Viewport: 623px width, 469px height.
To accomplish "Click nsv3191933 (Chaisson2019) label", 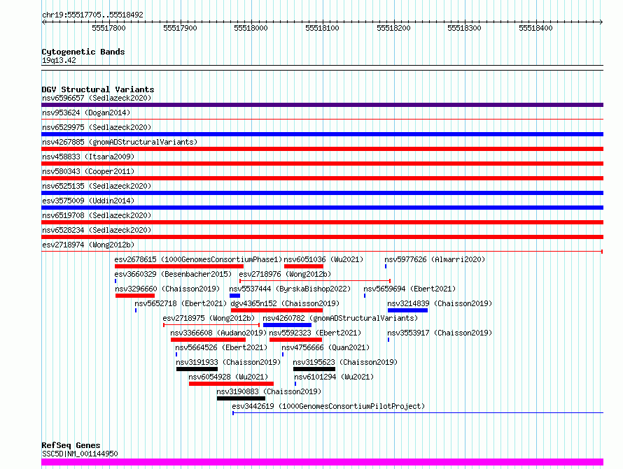I will pos(228,362).
